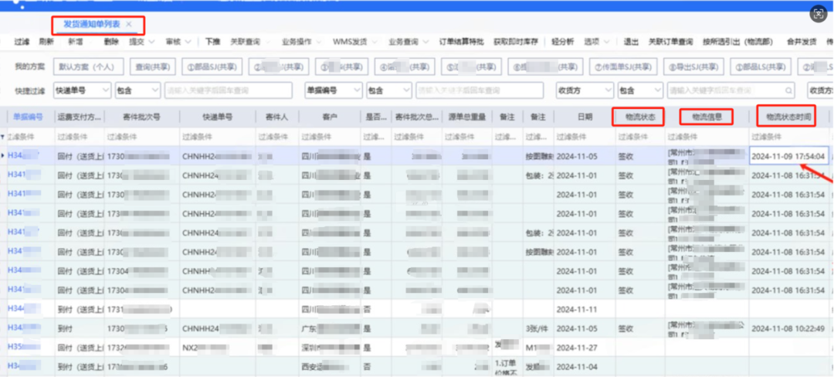Close the 发货通知单列表 tab with its X
This screenshot has height=377, width=834.
tap(129, 25)
